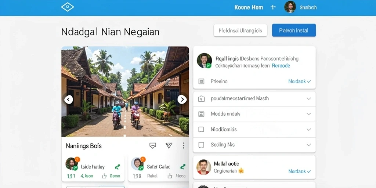Click the Mallal aotie name
The image size is (376, 188).
[226, 164]
